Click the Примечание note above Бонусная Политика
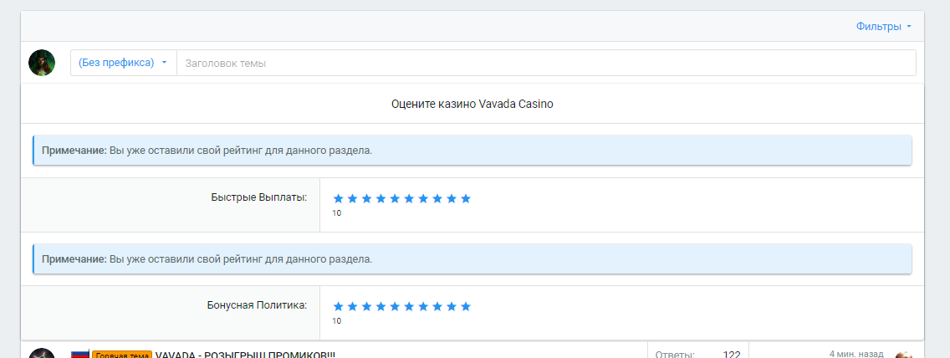Image resolution: width=950 pixels, height=358 pixels. (472, 258)
